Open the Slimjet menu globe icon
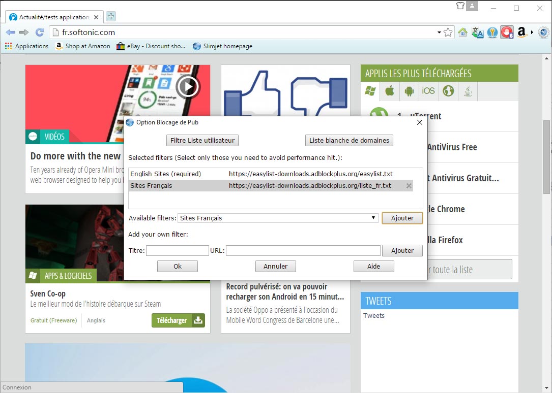This screenshot has height=393, width=552. (x=544, y=32)
